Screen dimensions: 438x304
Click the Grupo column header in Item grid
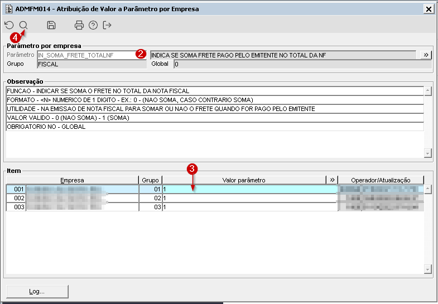pyautogui.click(x=150, y=180)
